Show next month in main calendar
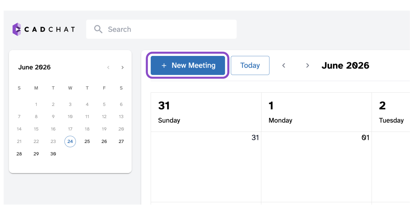 [307, 65]
